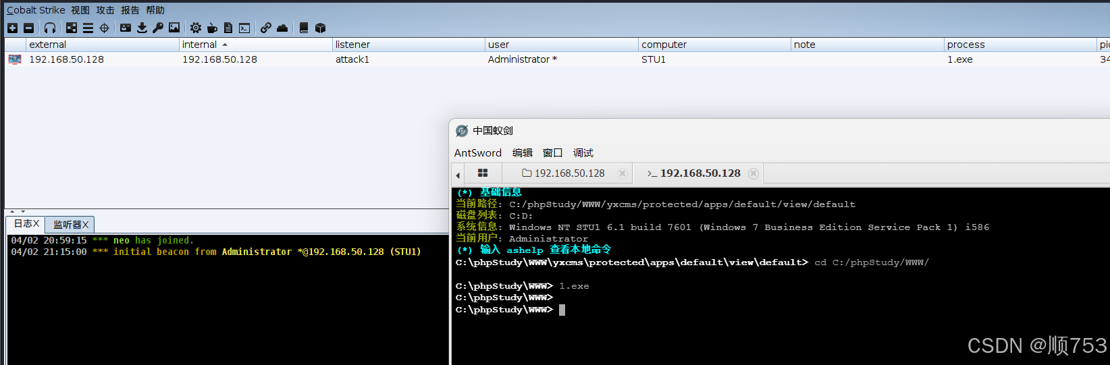Switch to the 日志 tab

pyautogui.click(x=26, y=223)
